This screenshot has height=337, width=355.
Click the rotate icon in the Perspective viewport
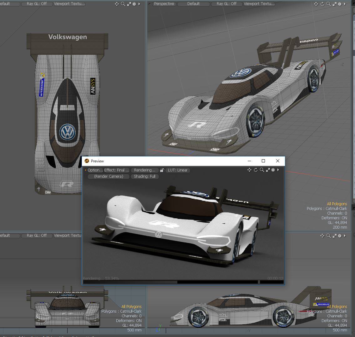tap(322, 4)
